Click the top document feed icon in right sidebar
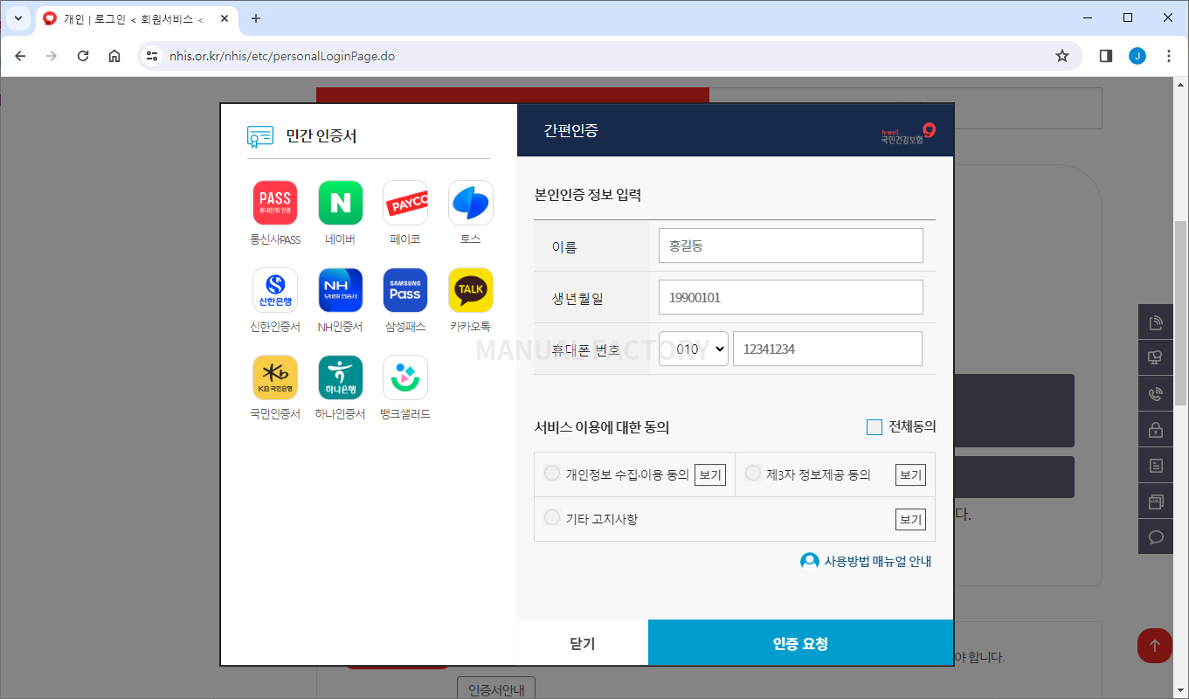This screenshot has height=699, width=1189. 1156,322
